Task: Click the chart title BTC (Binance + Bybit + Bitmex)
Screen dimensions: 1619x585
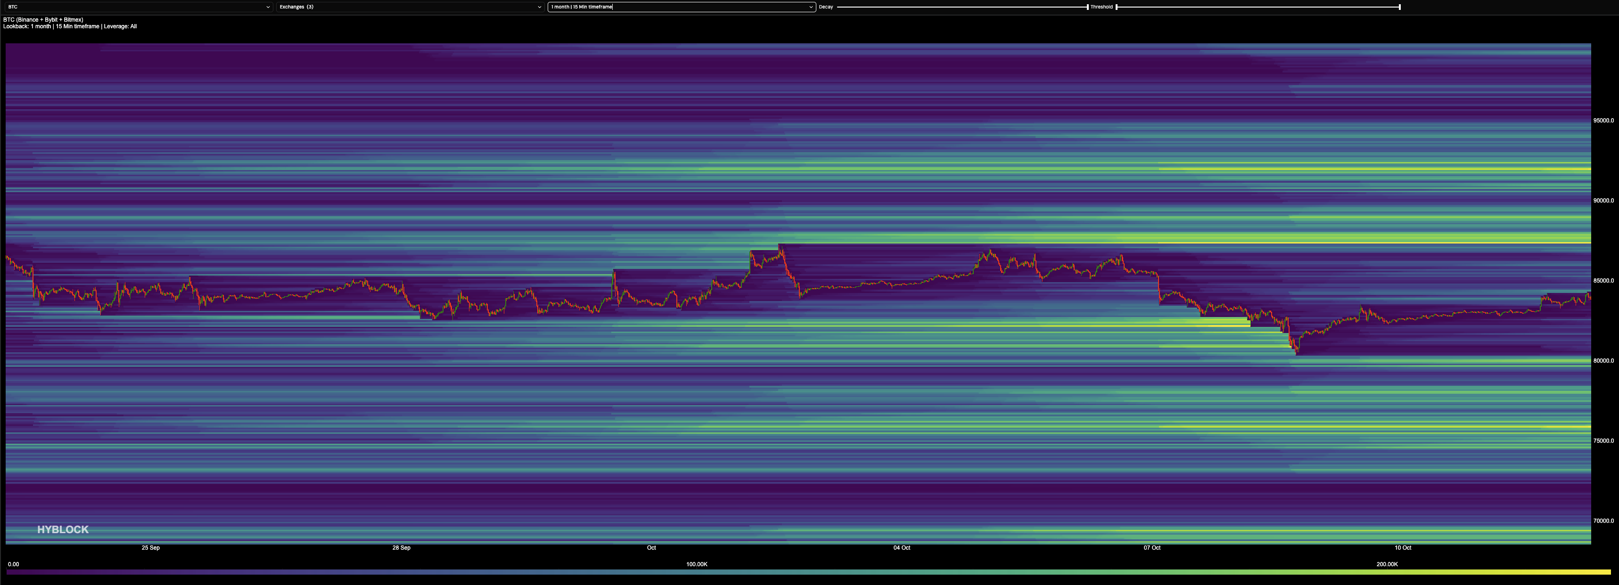Action: pyautogui.click(x=43, y=19)
